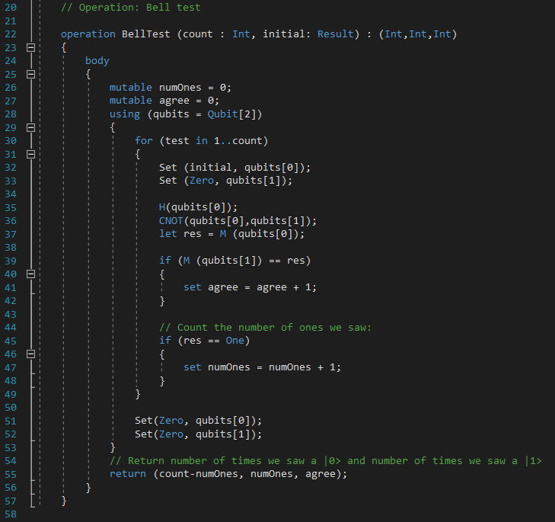Click 'Set (Zero, qubits[1]);' on line 33

tap(225, 181)
